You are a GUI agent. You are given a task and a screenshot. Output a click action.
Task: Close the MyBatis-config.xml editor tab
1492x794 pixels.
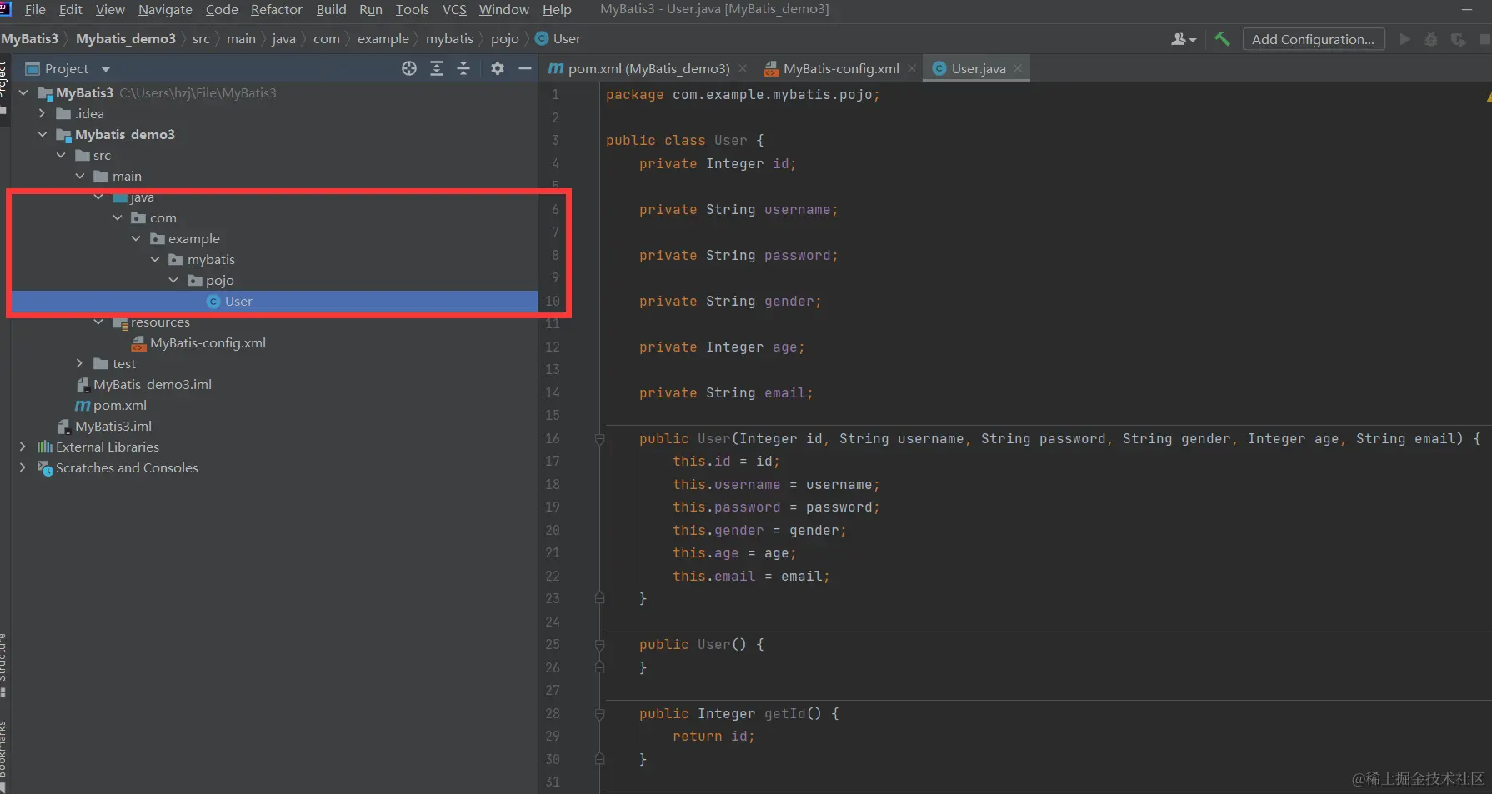pyautogui.click(x=912, y=68)
